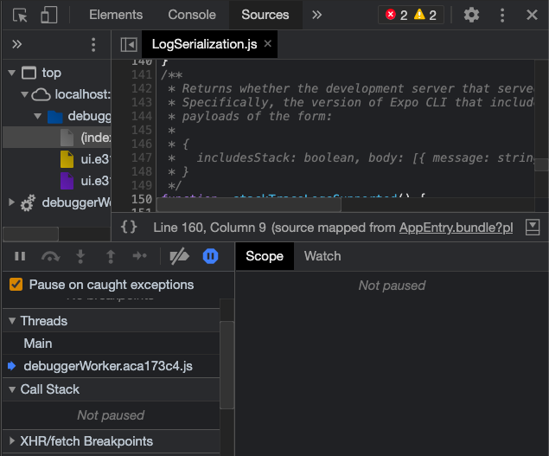Select the blue debugger folder

coord(55,117)
